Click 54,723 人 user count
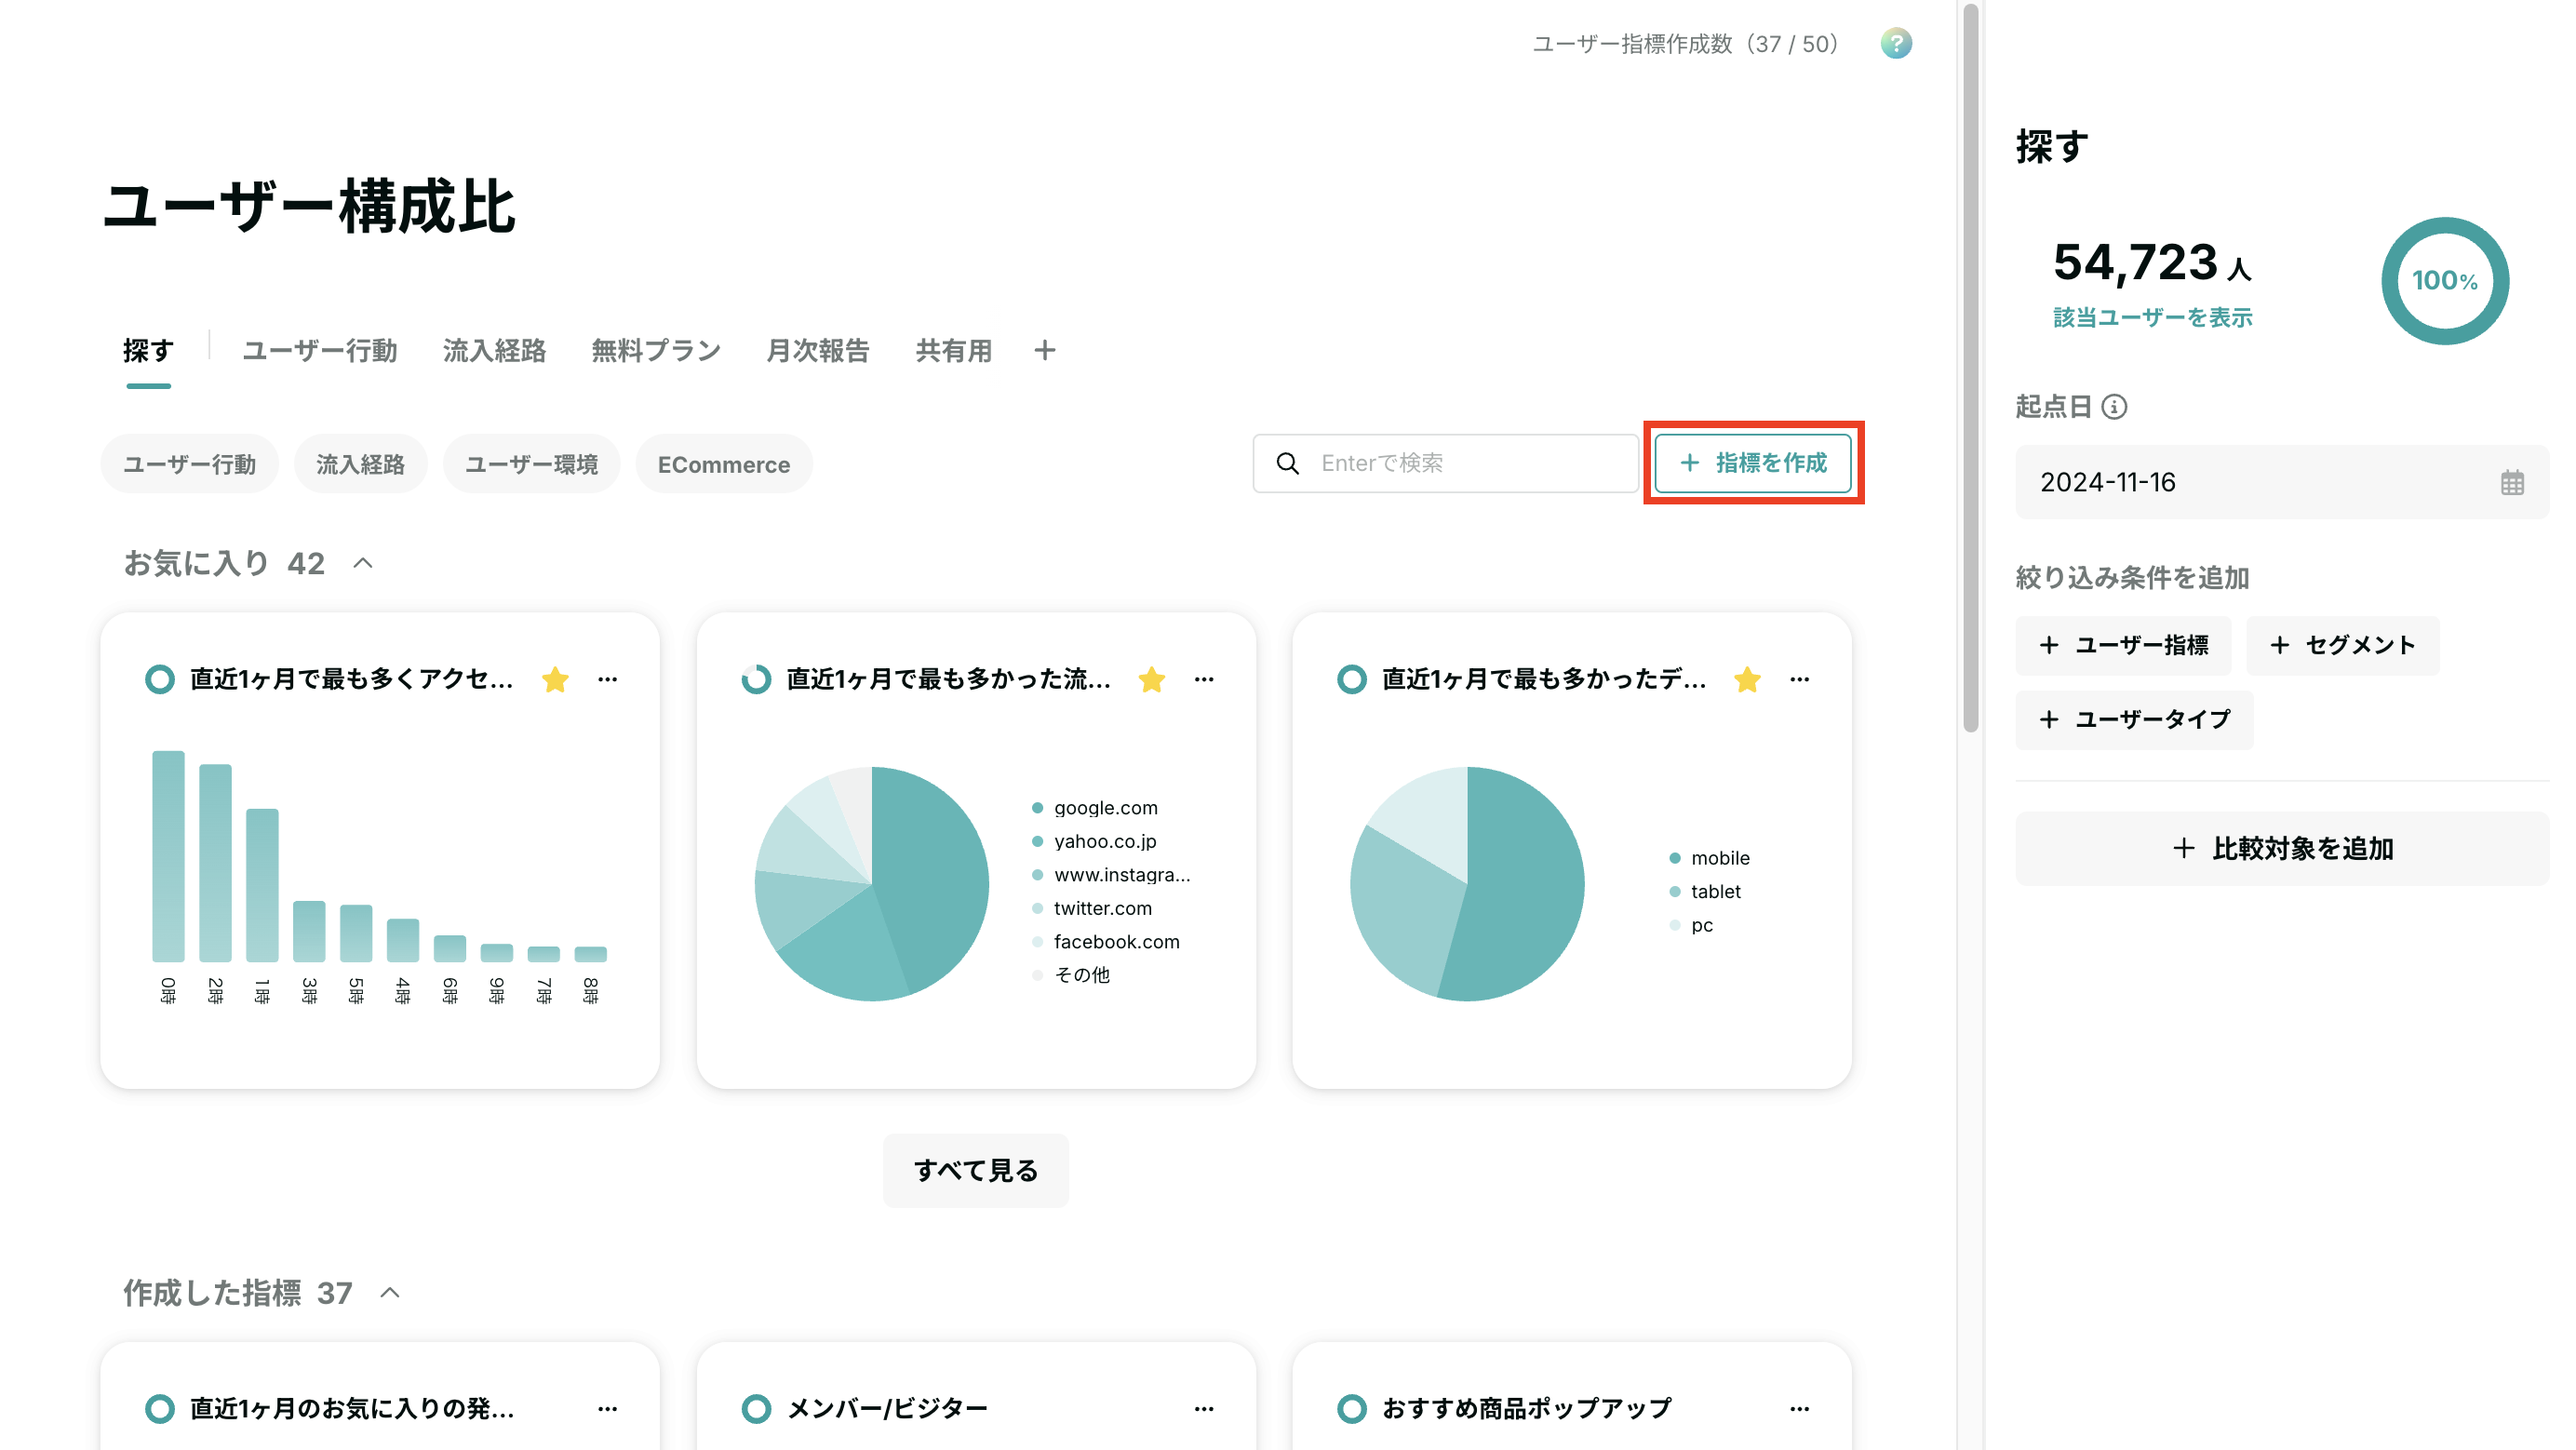This screenshot has width=2576, height=1450. (x=2152, y=263)
